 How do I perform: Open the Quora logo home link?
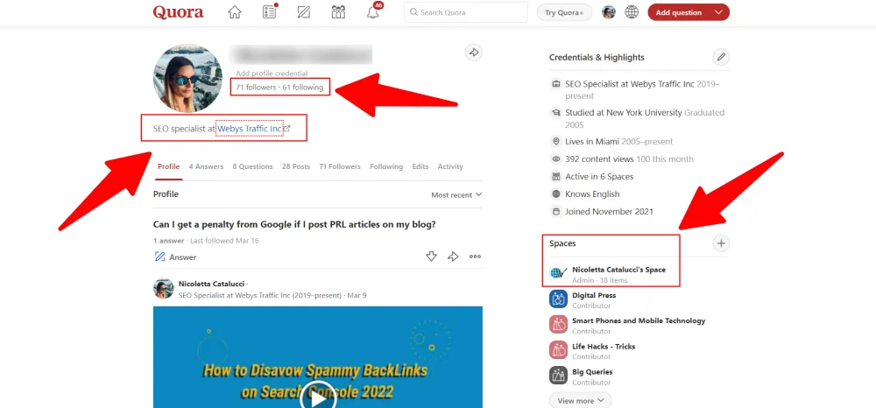click(x=178, y=12)
